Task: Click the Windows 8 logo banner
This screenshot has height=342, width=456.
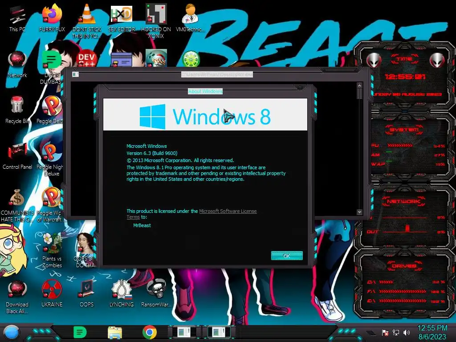Action: pos(205,114)
